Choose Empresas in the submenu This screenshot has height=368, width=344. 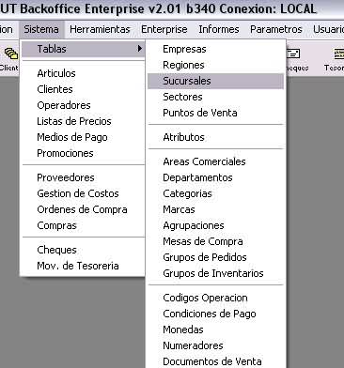click(215, 49)
